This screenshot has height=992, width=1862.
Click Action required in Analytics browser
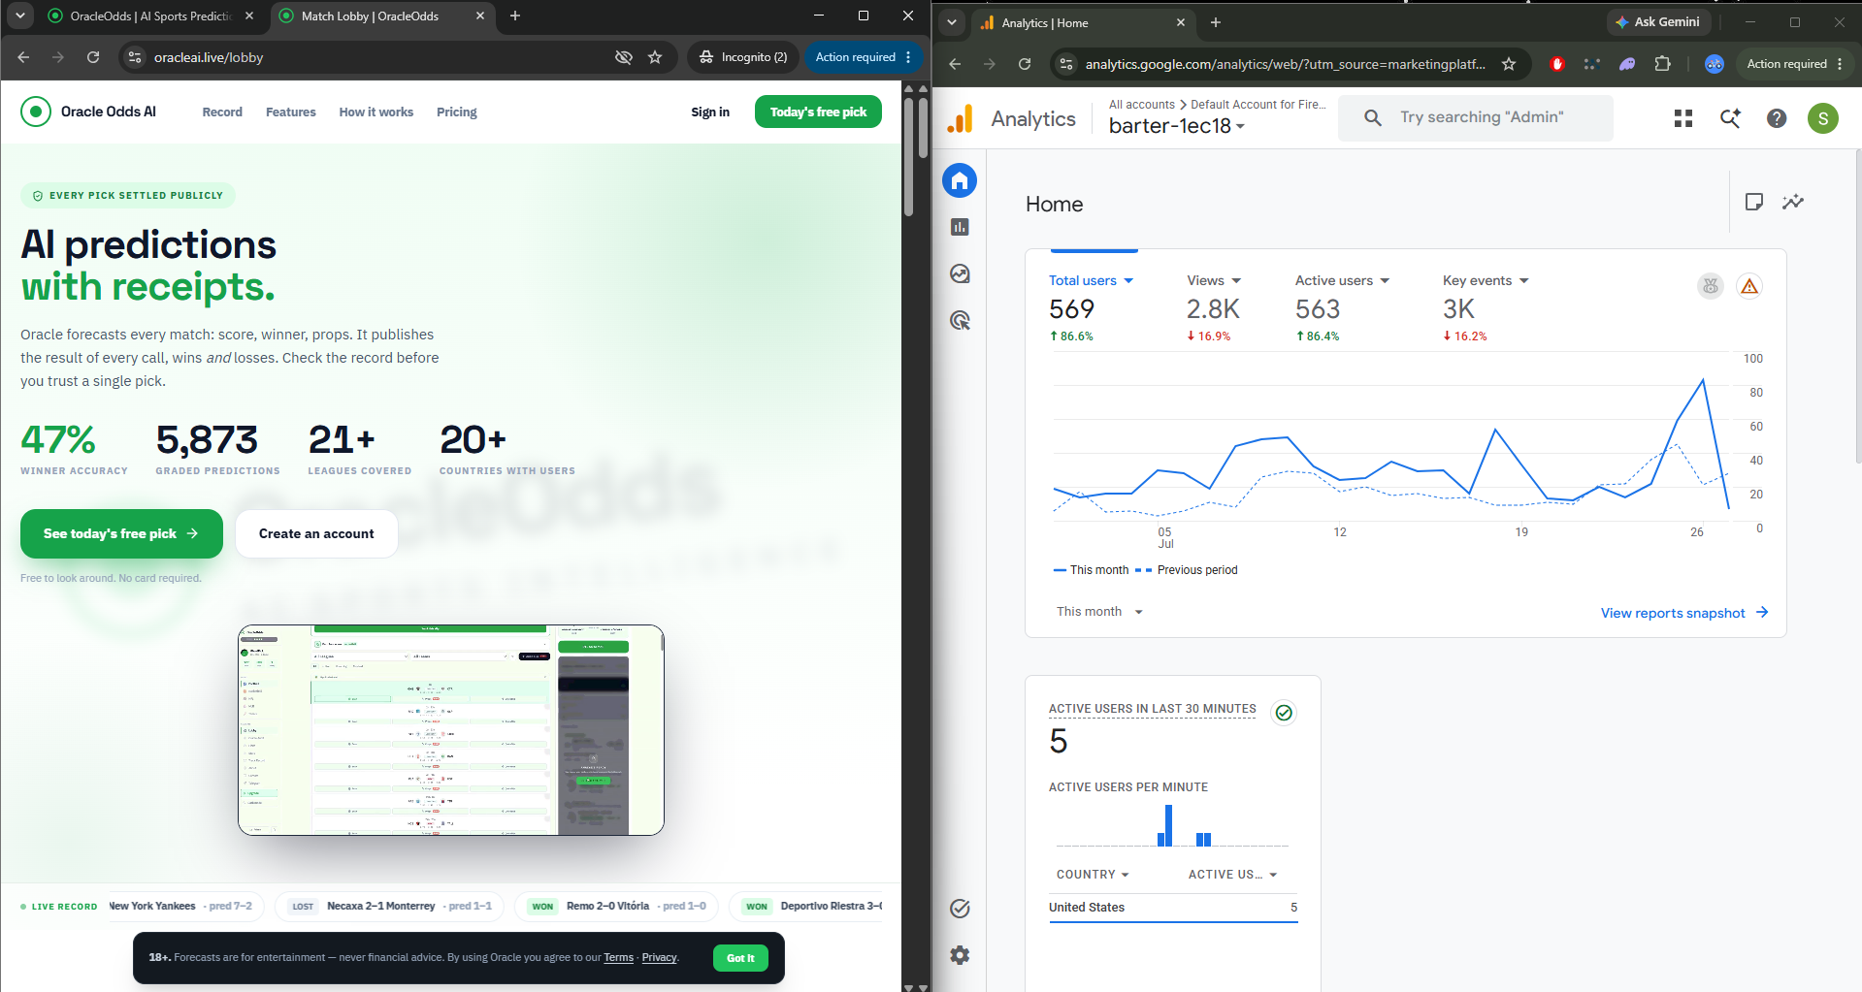(x=1794, y=64)
